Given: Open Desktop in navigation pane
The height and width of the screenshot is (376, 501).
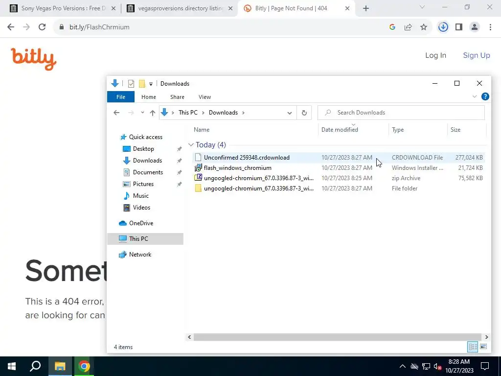Looking at the screenshot, I should point(143,149).
